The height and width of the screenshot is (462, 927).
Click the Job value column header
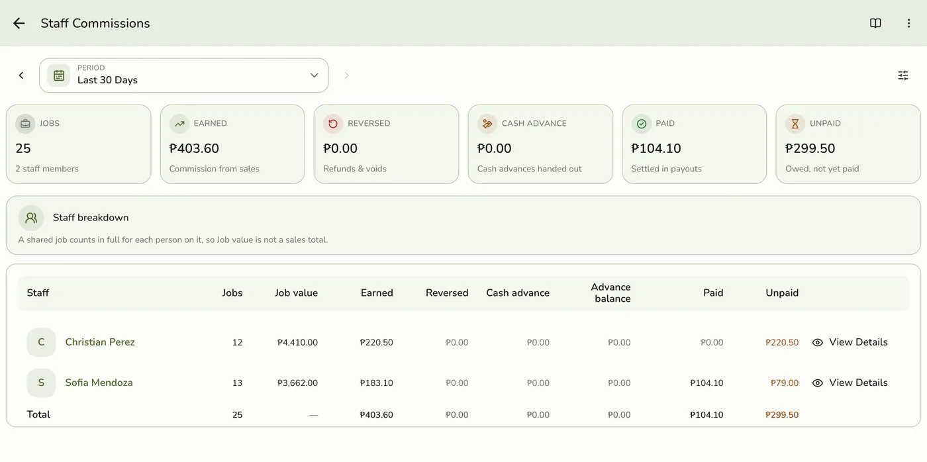[x=297, y=293]
